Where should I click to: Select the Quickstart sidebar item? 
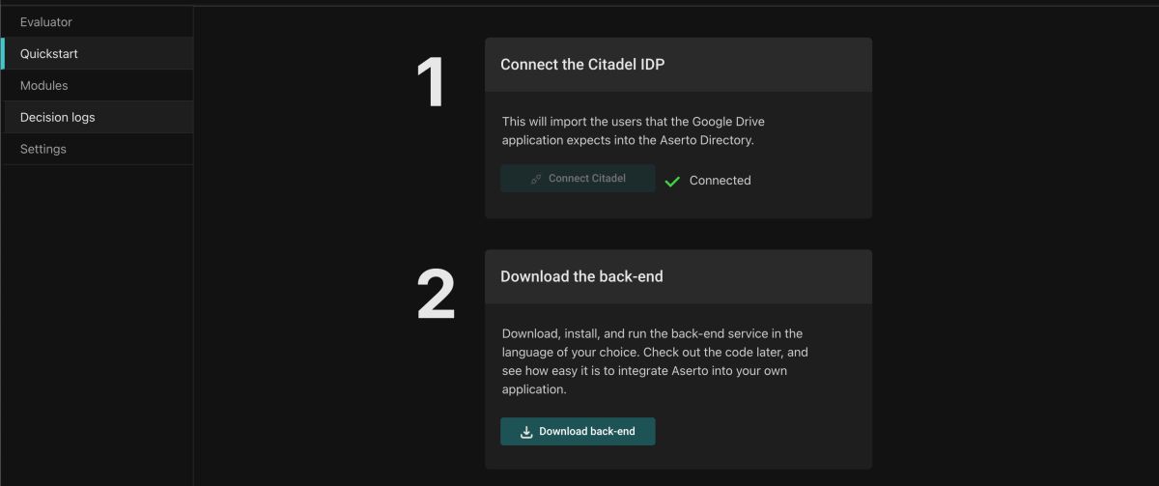click(x=97, y=54)
